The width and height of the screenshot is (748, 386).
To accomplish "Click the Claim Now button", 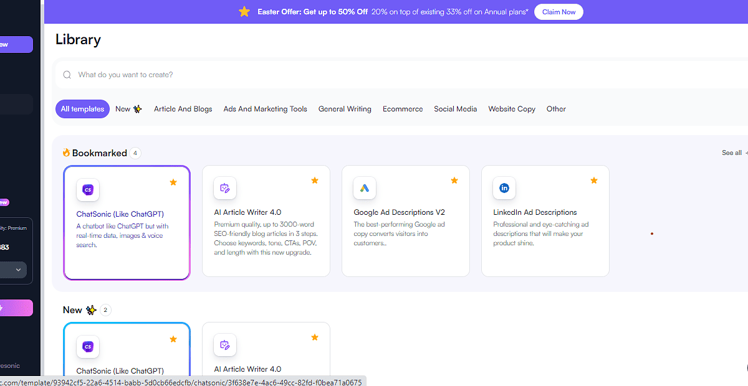I will coord(559,11).
